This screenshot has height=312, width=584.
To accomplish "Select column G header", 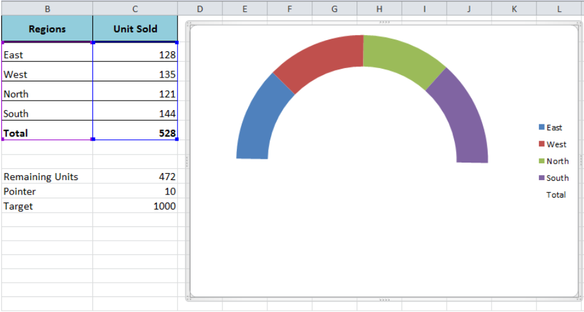I will 334,9.
